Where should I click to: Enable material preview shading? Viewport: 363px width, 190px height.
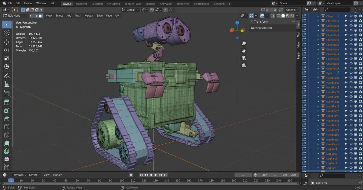[x=288, y=16]
